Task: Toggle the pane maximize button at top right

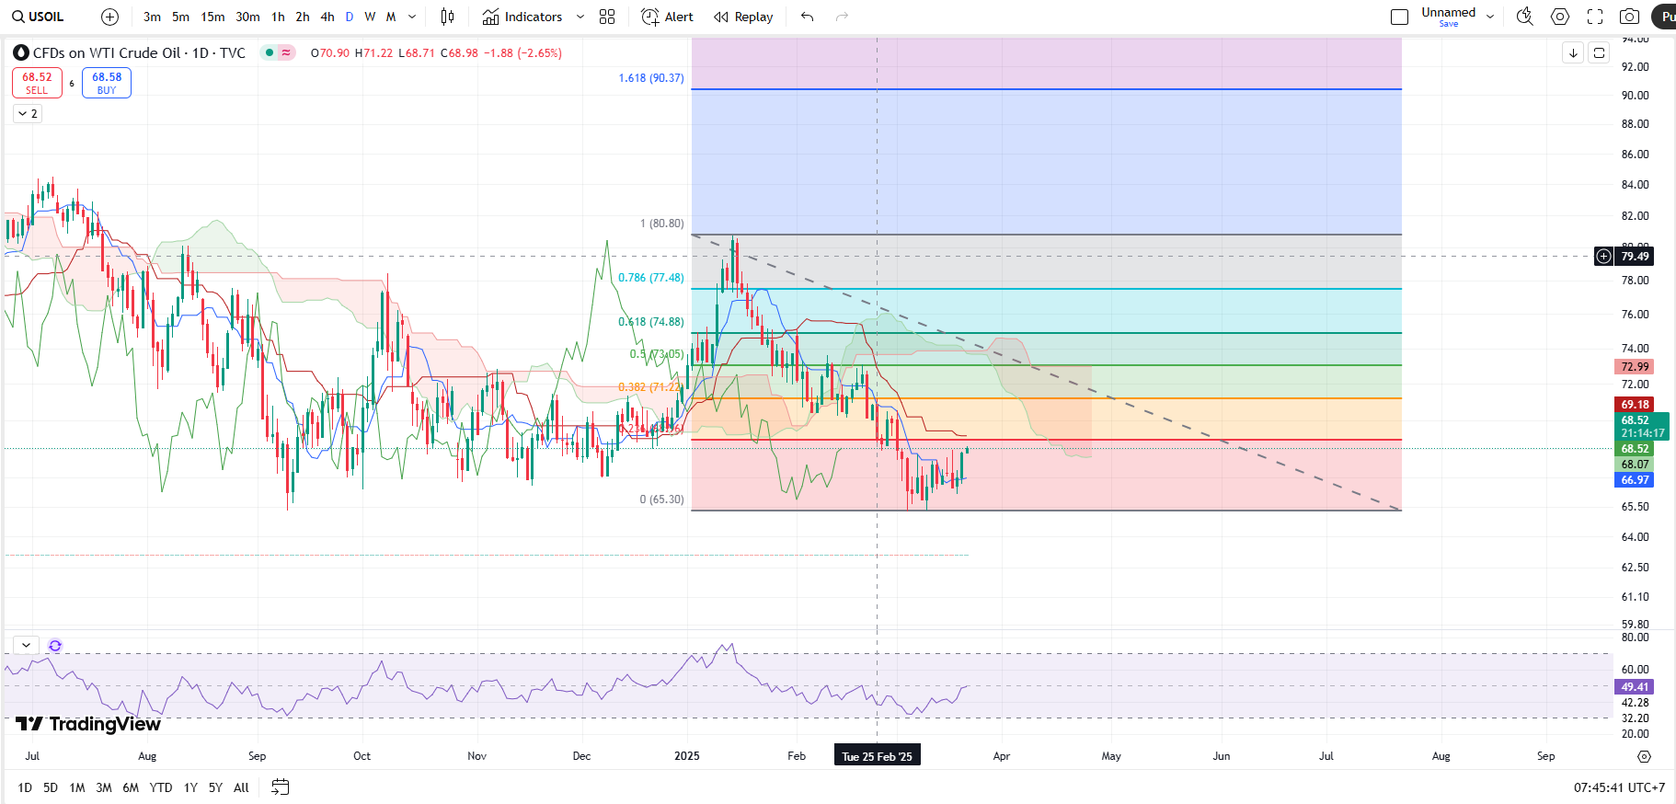Action: click(x=1600, y=52)
